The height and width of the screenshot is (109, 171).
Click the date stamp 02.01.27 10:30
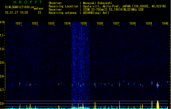17,13
